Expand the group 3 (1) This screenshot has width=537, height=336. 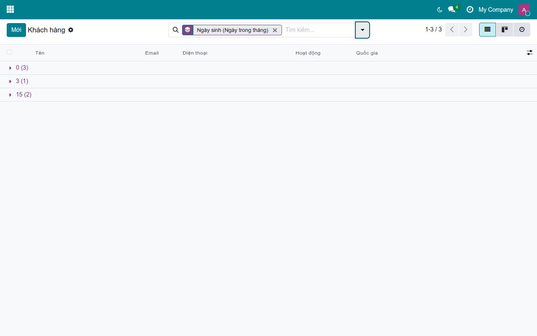pyautogui.click(x=18, y=81)
